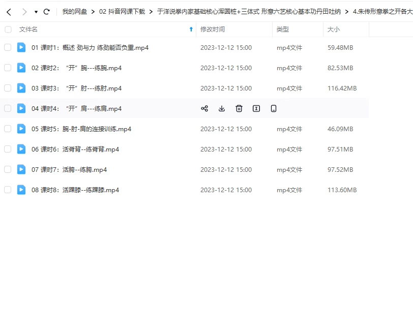This screenshot has width=413, height=331.
Task: Click the video icon of 02 课时2
Action: [x=21, y=68]
